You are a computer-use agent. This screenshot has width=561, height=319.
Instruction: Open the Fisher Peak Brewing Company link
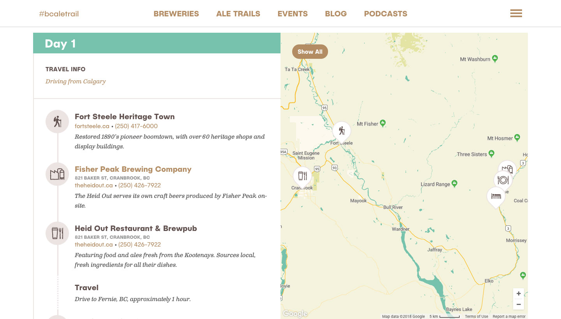pyautogui.click(x=133, y=169)
